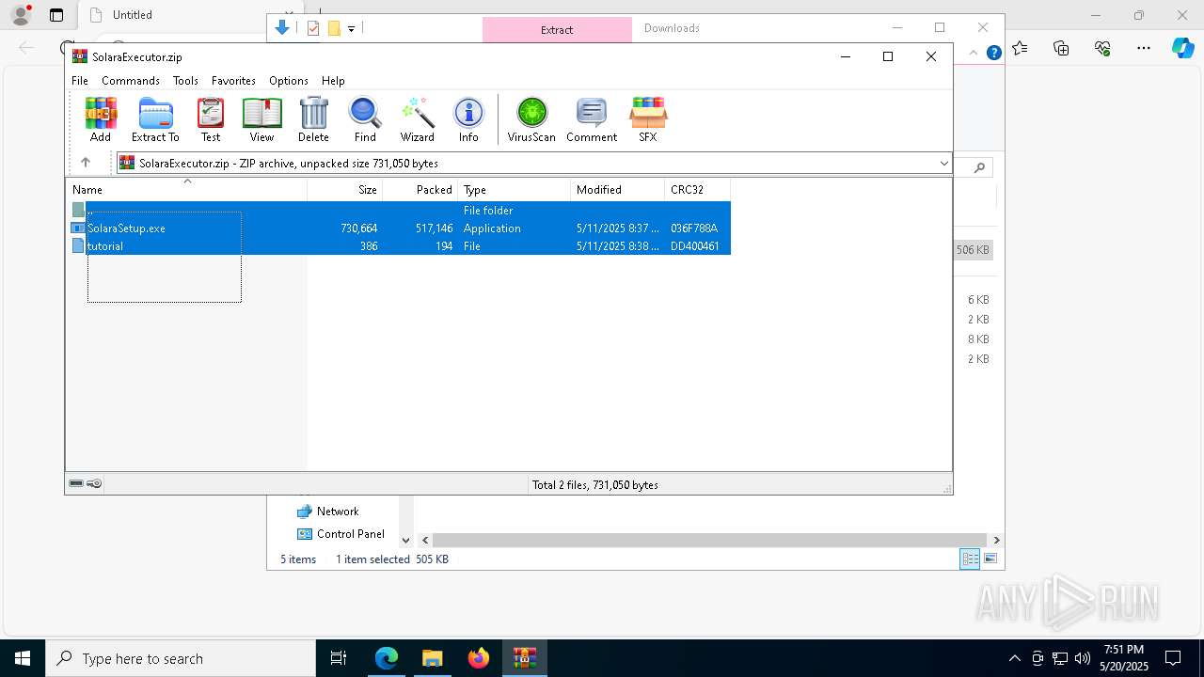Open Edge settings and more menu
This screenshot has height=677, width=1204.
coord(1144,48)
